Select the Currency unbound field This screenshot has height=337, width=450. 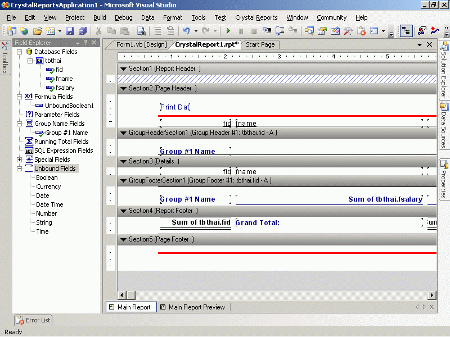tap(48, 186)
